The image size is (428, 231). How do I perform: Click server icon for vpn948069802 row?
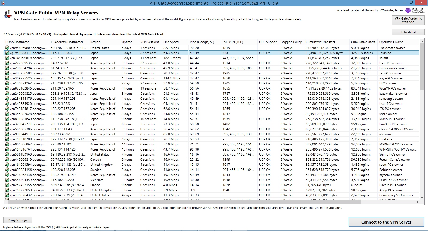(x=7, y=48)
